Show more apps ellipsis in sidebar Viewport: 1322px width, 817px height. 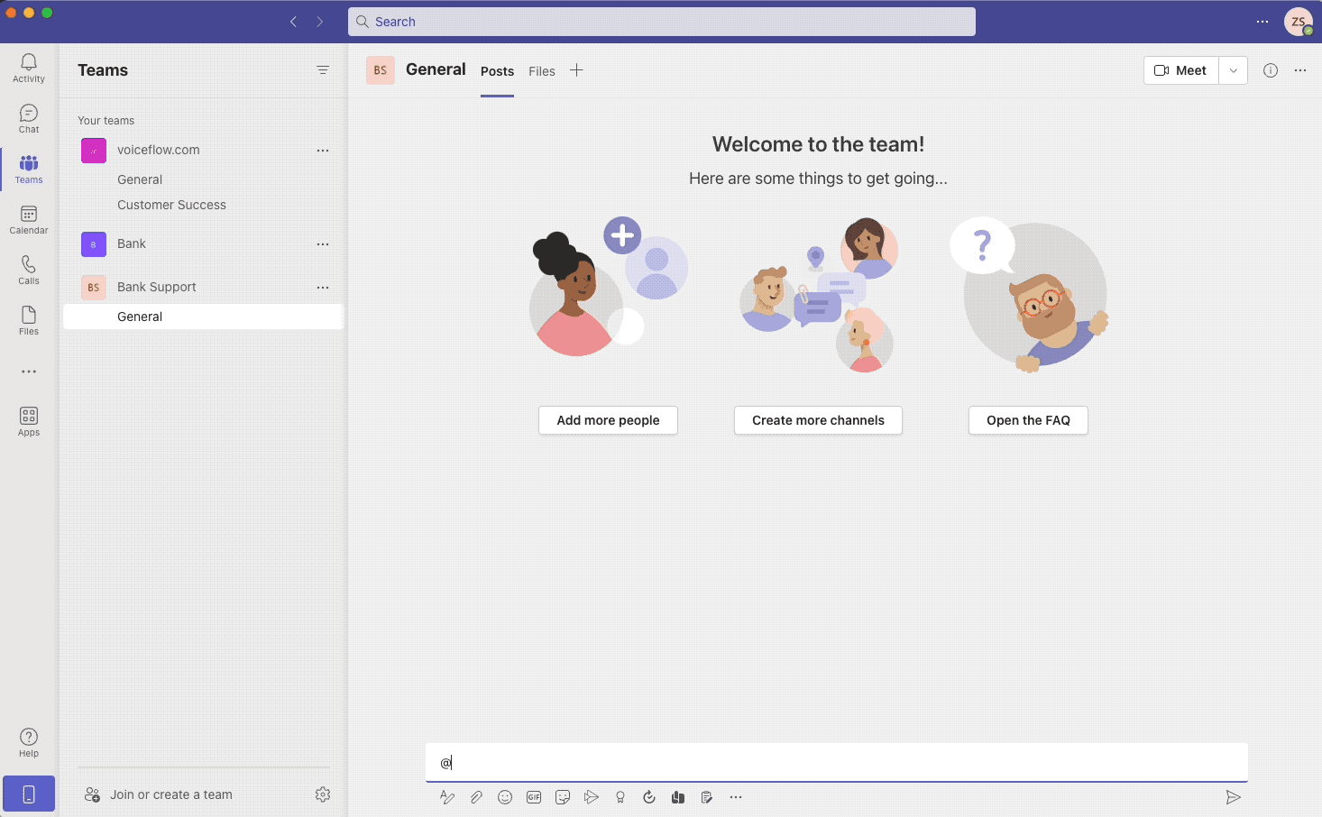[29, 372]
